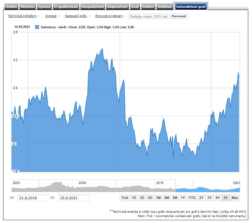This screenshot has width=252, height=223.
Task: Select the 1Y time range
Action: tap(183, 198)
